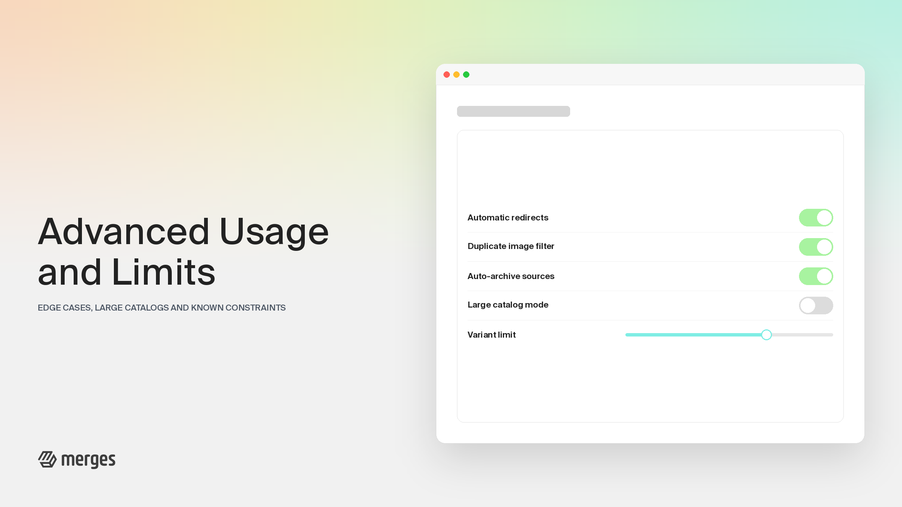Click the merges logo icon
This screenshot has width=902, height=507.
(x=47, y=459)
